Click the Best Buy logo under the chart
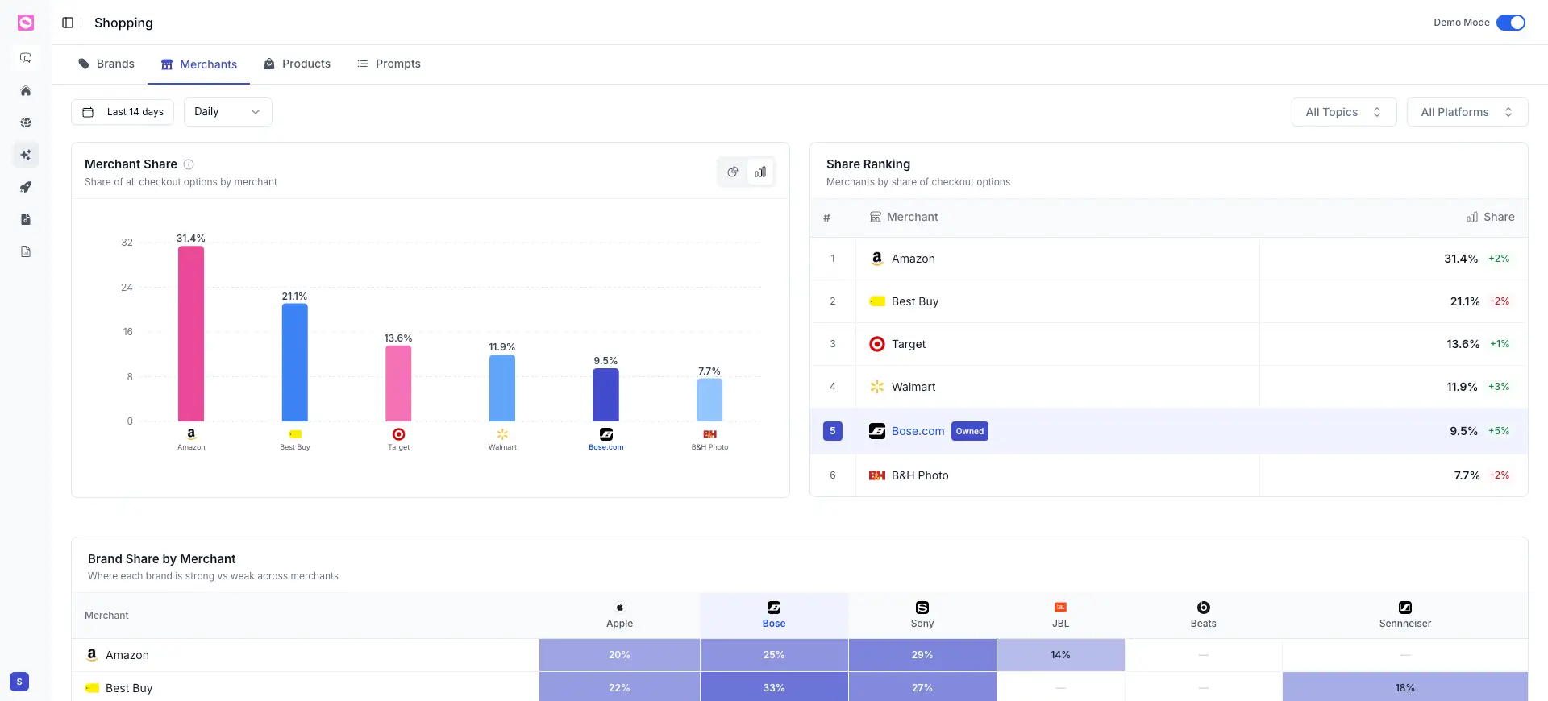Image resolution: width=1548 pixels, height=701 pixels. (x=295, y=434)
